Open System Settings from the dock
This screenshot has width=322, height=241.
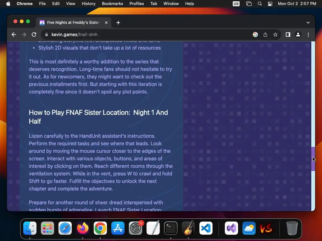(136, 228)
